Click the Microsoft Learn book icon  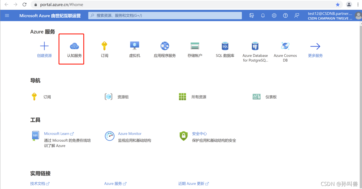click(x=35, y=136)
